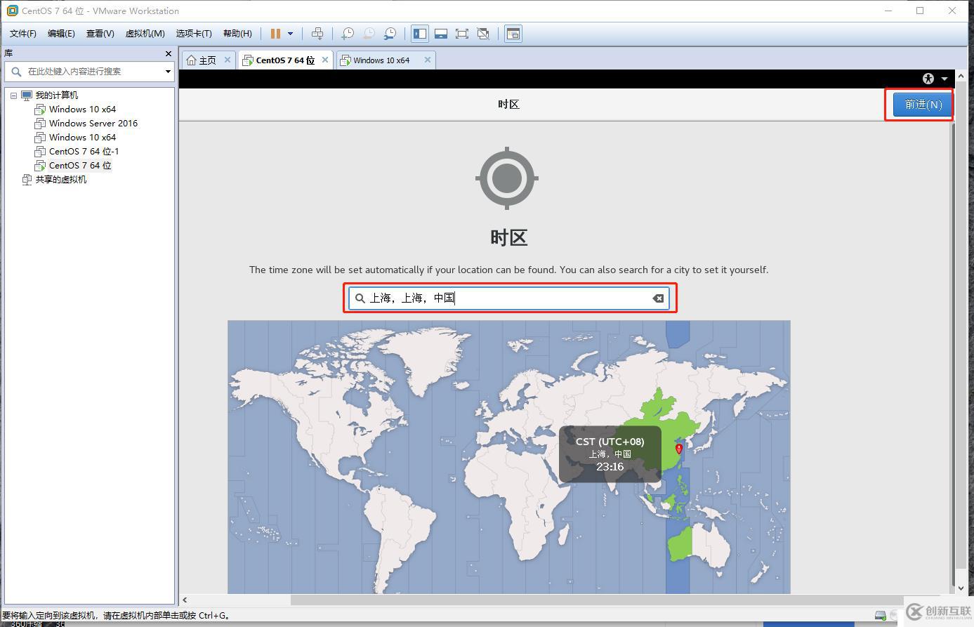Close the 库 library panel

(x=168, y=53)
